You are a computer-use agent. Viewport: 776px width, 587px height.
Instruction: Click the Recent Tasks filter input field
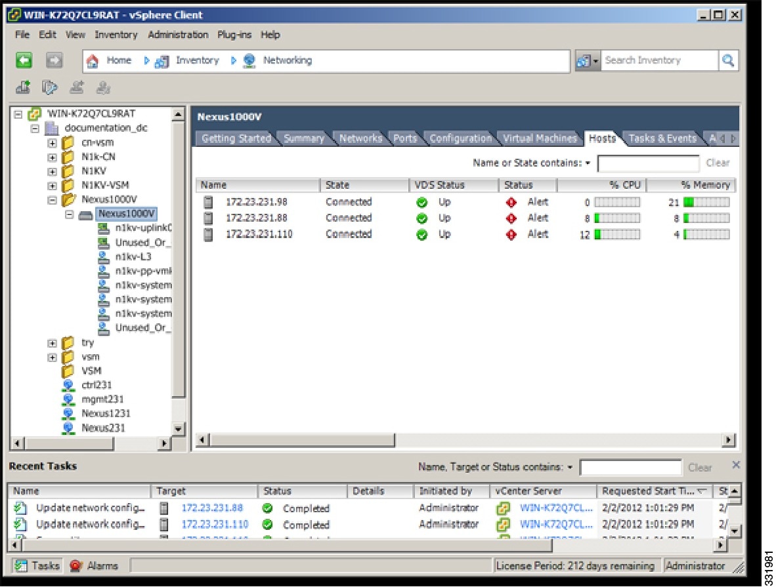[630, 468]
